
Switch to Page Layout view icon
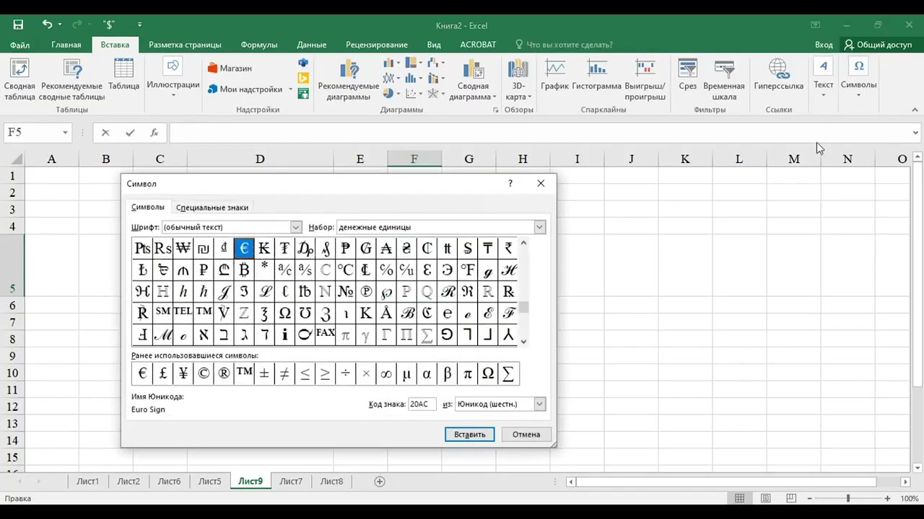pyautogui.click(x=766, y=498)
